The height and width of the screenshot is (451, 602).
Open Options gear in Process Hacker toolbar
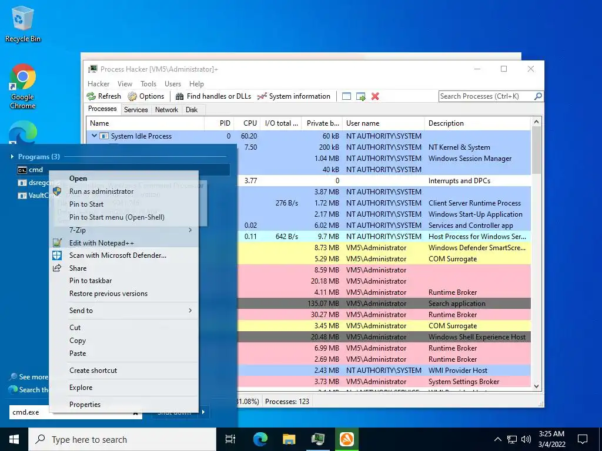(132, 96)
